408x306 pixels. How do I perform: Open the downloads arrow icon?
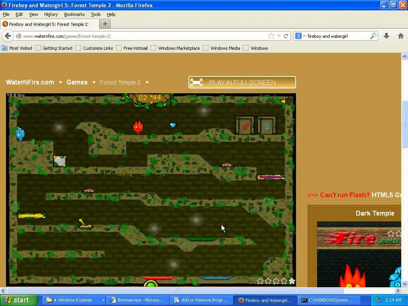click(386, 36)
